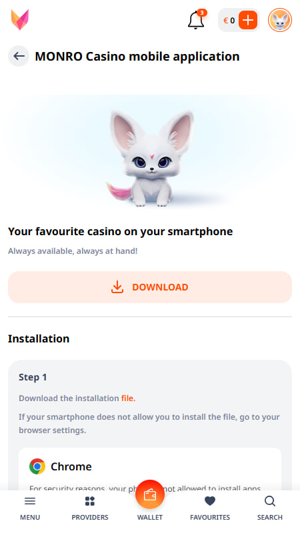Follow the orange 'file.' link
Screen dimensions: 300x533
pyautogui.click(x=128, y=398)
